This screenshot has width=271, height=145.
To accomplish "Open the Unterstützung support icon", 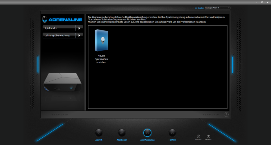I will click(198, 136).
